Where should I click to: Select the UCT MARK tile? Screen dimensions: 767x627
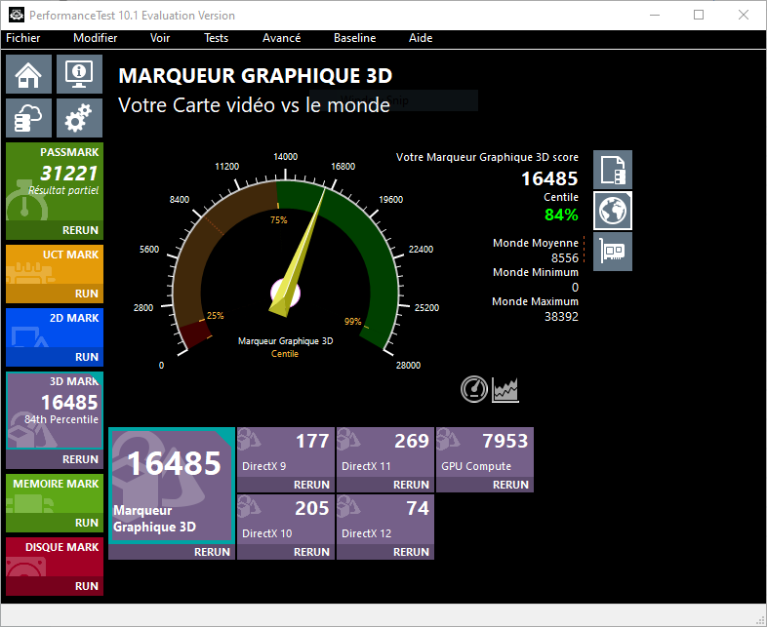pos(55,264)
